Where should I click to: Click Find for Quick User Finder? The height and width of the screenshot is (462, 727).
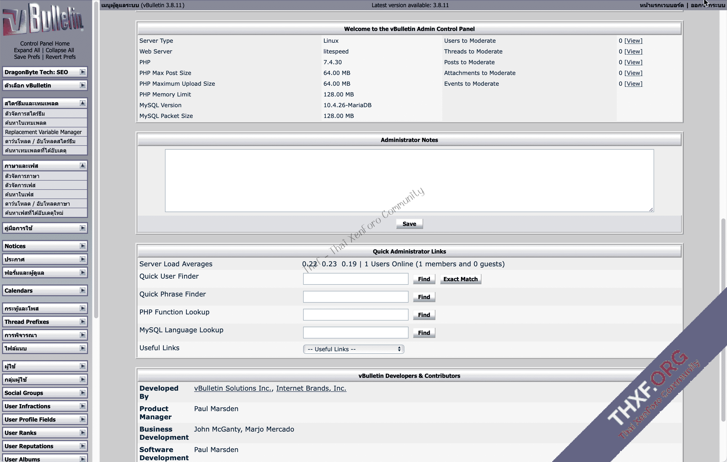pos(424,279)
